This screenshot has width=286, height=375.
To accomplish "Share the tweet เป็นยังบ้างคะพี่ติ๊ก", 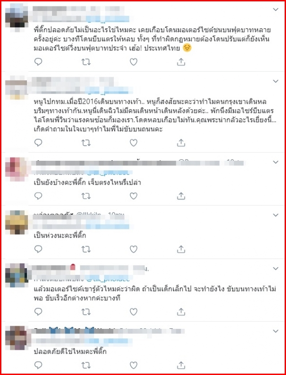I will [181, 196].
